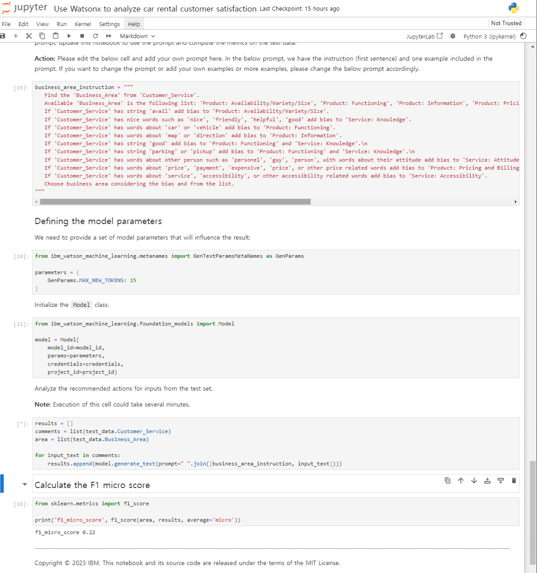
Task: Click the 'Note: Execution of this cell' text
Action: pyautogui.click(x=112, y=404)
